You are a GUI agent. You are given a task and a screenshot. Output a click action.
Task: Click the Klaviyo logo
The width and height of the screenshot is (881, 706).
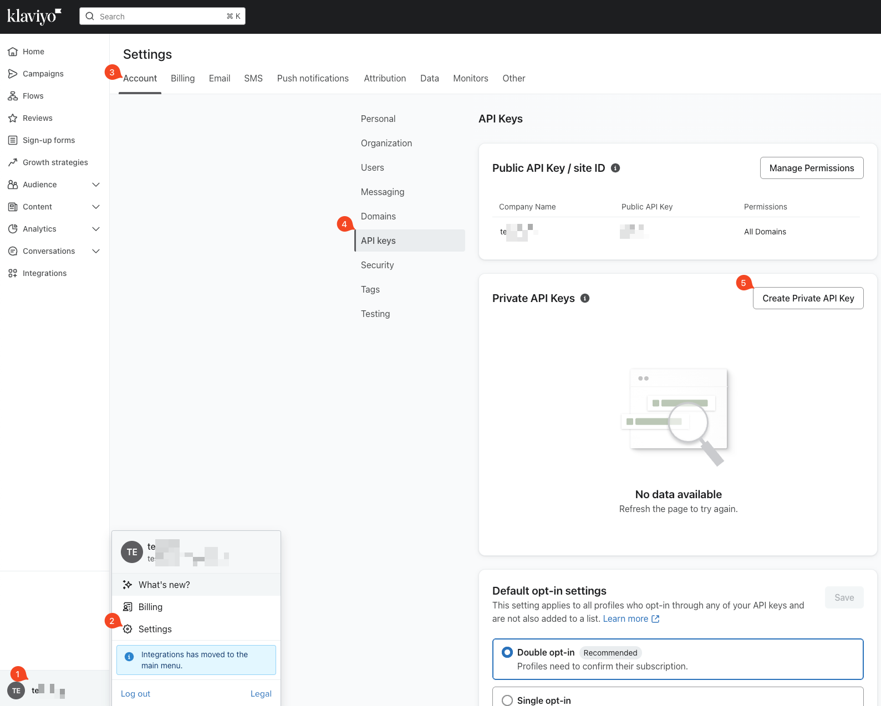34,17
